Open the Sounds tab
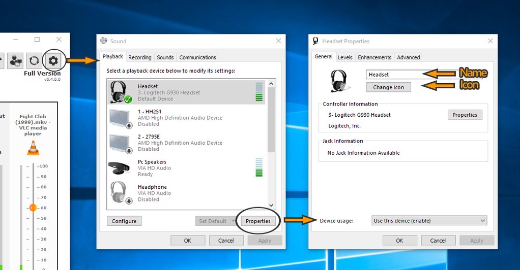Screen dimensions: 520x270 pos(165,57)
